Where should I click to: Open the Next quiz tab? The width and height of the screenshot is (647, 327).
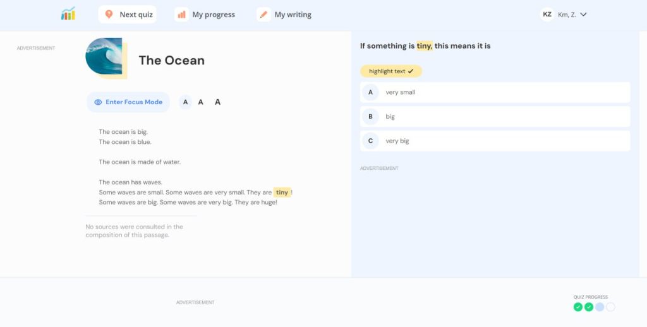coord(128,15)
